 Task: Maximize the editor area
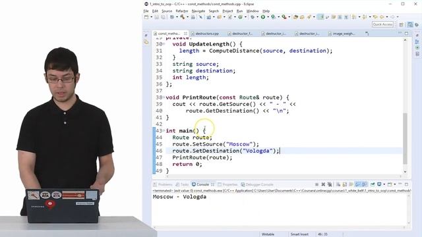coord(406,34)
